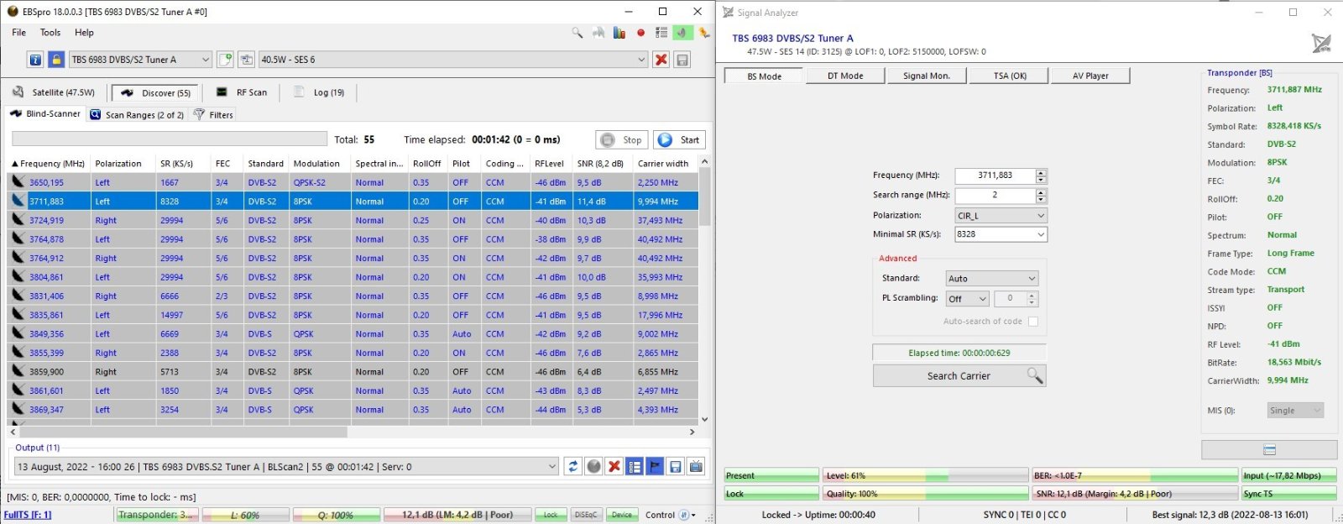Click the red X next to satellite dropdown

661,60
